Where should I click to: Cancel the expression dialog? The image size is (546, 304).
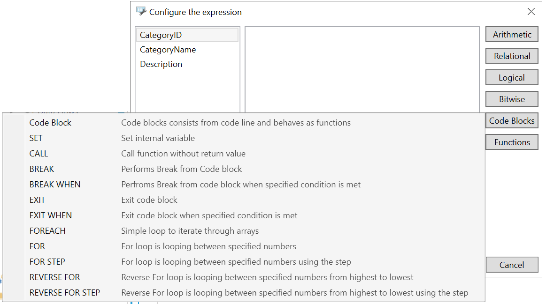pos(512,265)
